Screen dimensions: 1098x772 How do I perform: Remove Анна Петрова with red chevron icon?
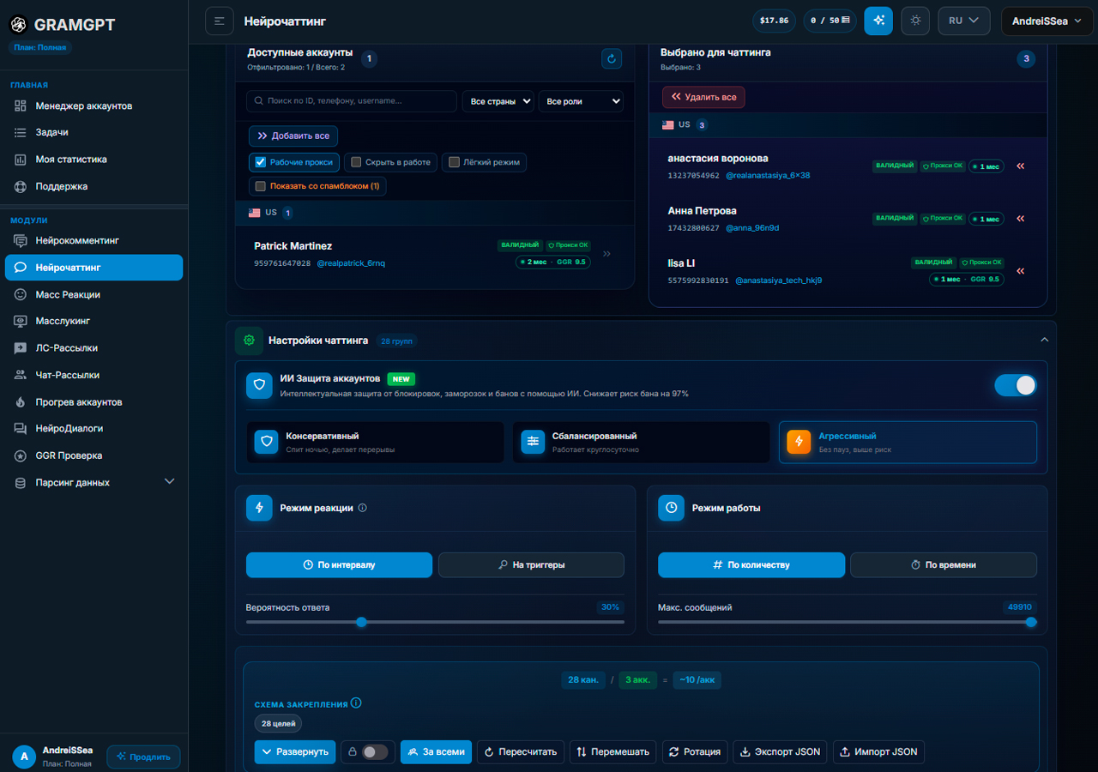pyautogui.click(x=1020, y=219)
